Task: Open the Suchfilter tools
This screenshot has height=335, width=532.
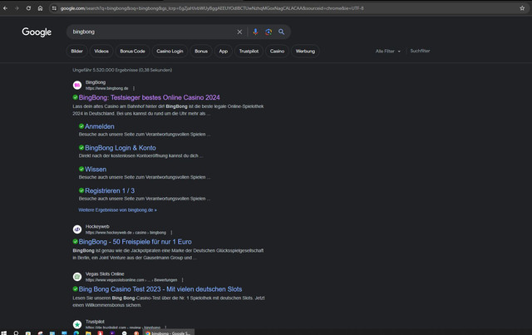Action: 420,51
